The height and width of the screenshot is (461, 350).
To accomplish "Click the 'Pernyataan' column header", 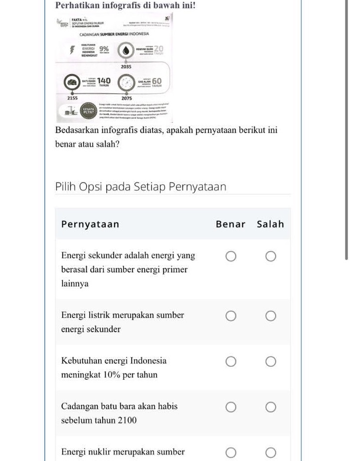I will coord(90,224).
